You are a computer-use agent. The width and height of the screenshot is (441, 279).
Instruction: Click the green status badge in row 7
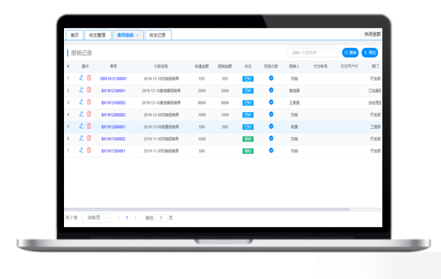click(248, 151)
